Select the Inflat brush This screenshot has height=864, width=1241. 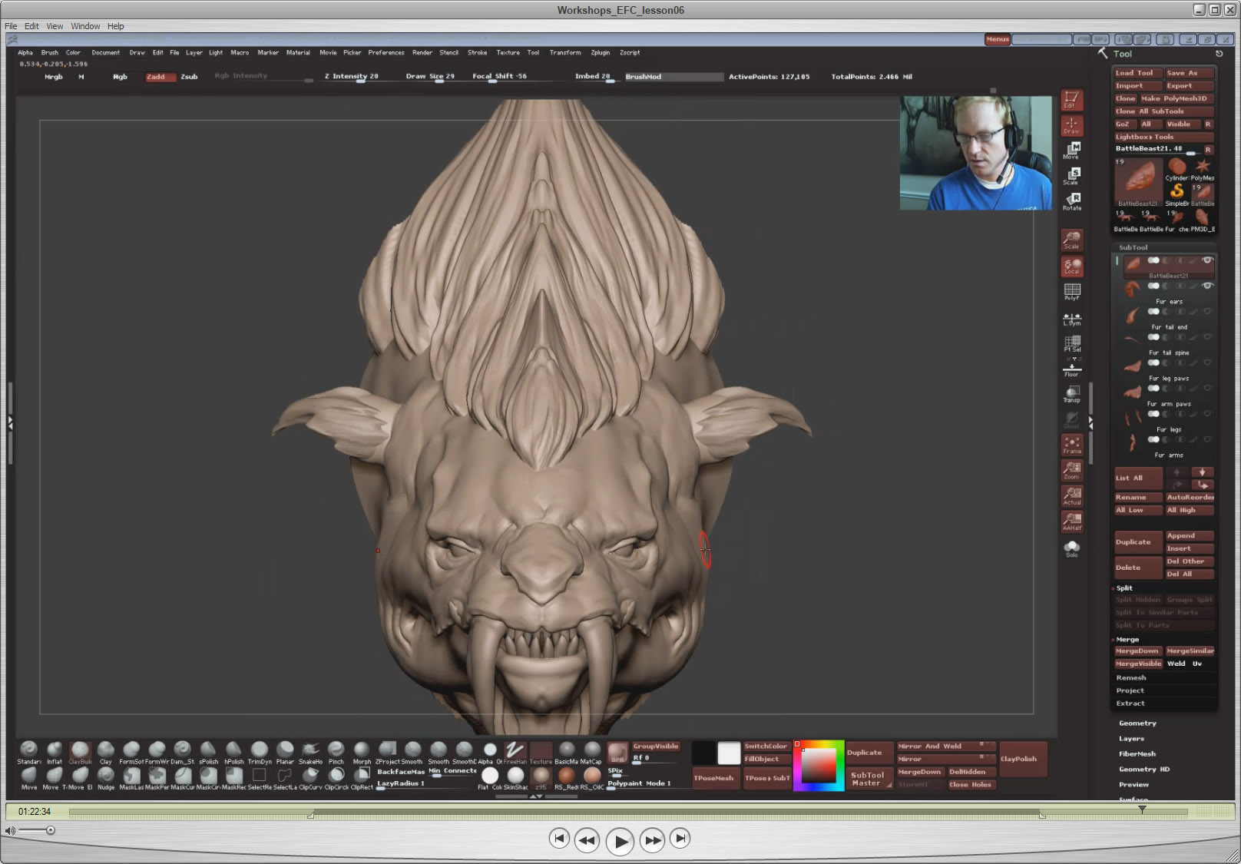pyautogui.click(x=55, y=752)
